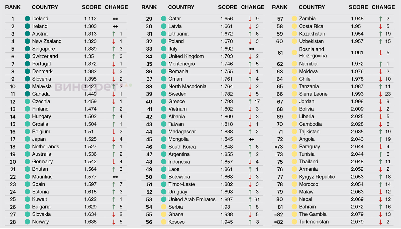Click the yellow dot beside Serbia
The image size is (401, 229).
coord(164,207)
